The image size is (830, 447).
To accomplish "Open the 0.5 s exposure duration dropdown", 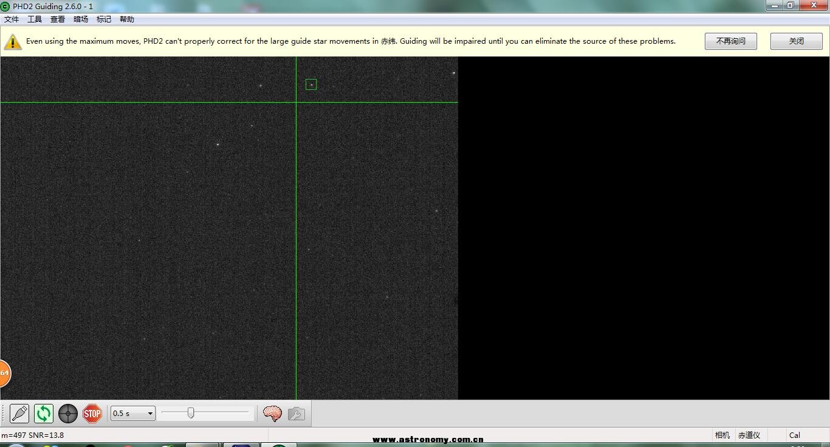I will [x=133, y=414].
